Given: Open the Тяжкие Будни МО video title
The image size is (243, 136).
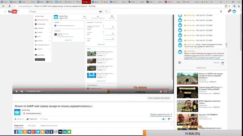Looking at the screenshot, I should point(210,88).
